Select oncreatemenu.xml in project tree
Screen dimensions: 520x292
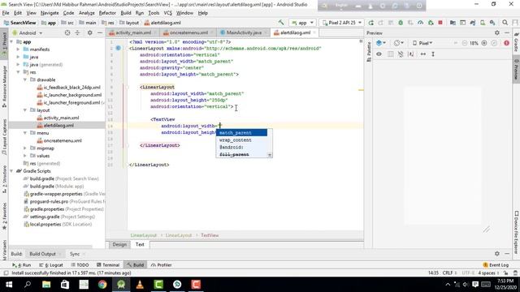pyautogui.click(x=63, y=140)
